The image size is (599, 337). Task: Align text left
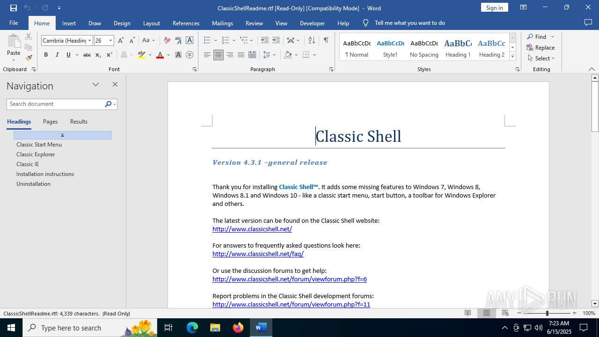click(x=207, y=55)
